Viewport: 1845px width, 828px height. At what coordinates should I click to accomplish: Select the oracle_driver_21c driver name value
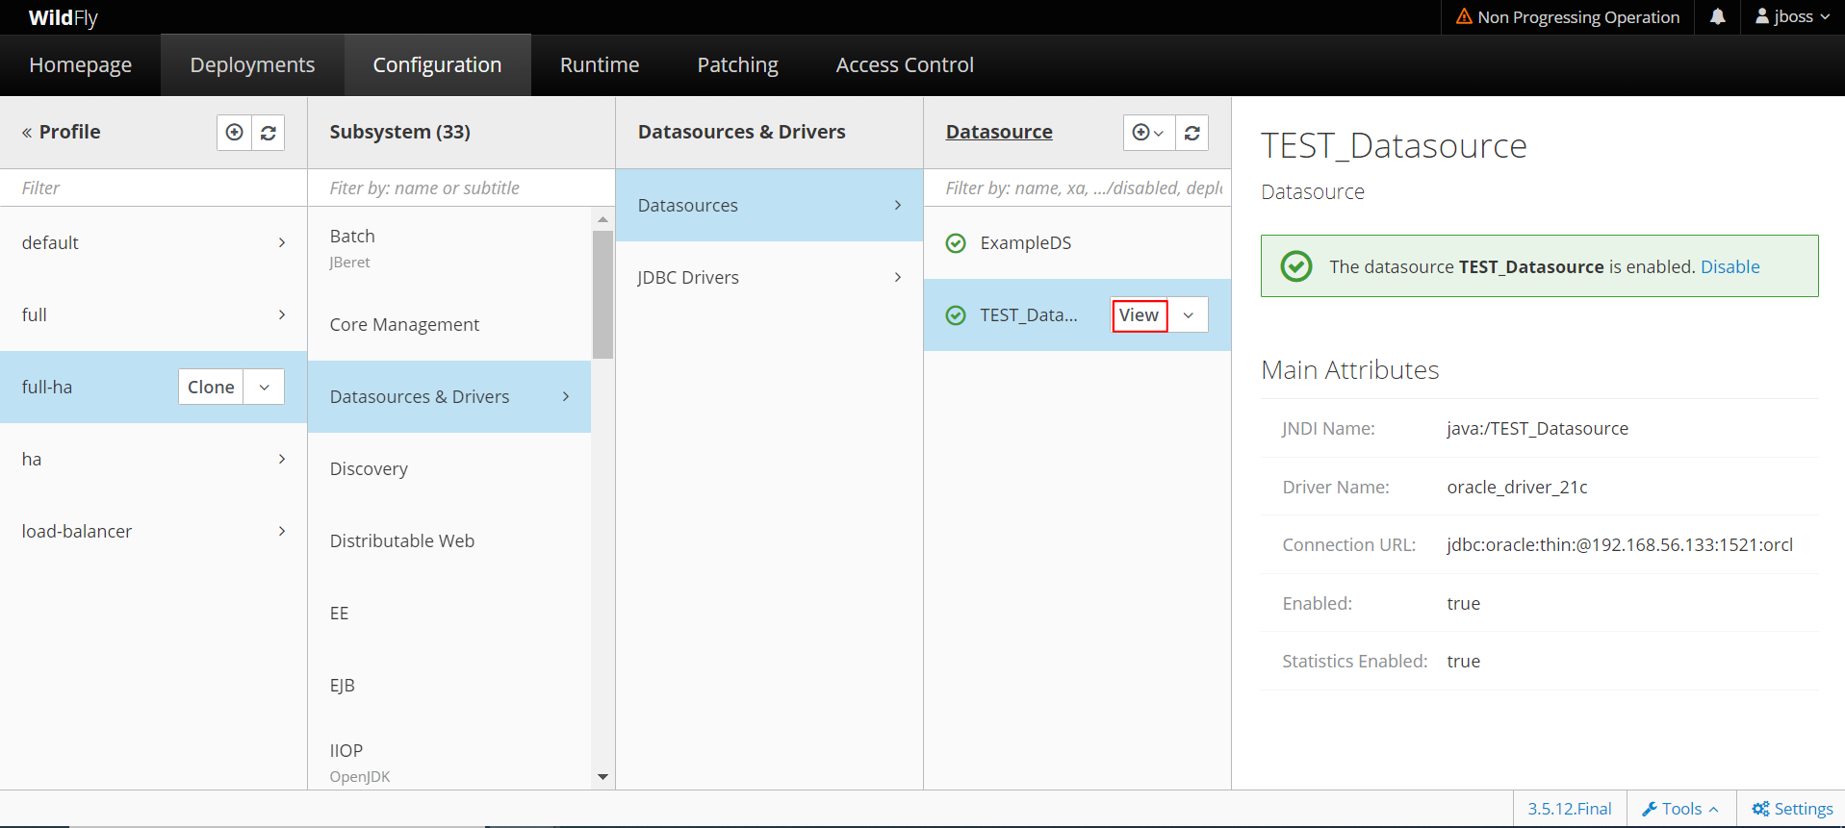(1517, 488)
